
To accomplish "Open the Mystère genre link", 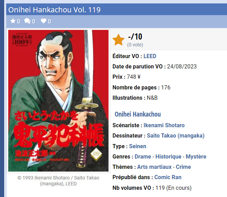I will pyautogui.click(x=196, y=156).
